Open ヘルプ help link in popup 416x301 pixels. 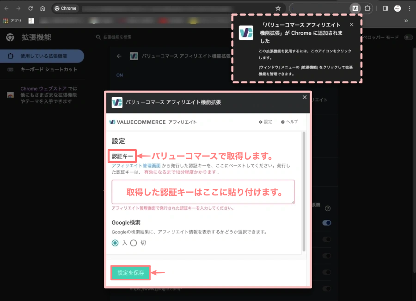coord(289,122)
